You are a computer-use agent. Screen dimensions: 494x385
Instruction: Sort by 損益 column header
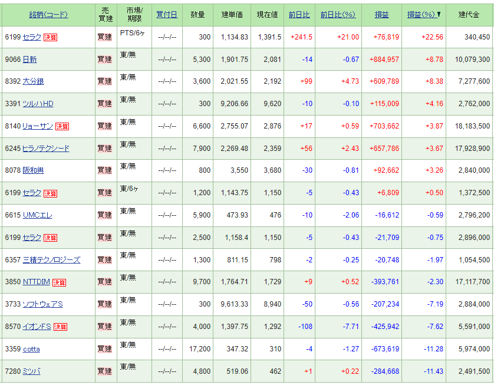[381, 15]
